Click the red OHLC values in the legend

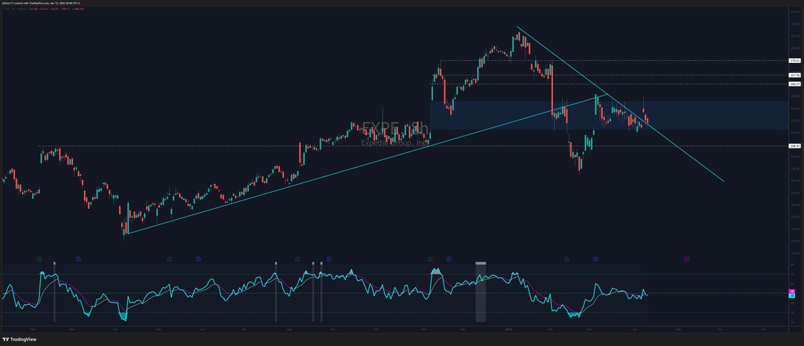pos(58,9)
